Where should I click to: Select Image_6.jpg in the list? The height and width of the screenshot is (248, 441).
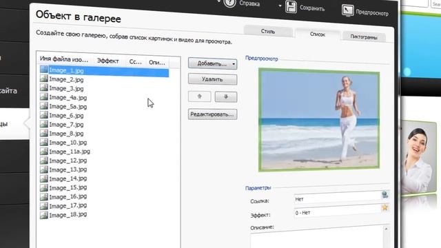coord(66,116)
